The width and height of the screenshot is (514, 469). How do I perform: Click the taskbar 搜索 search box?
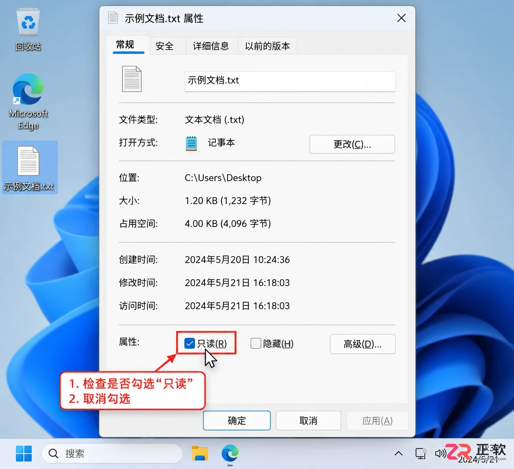112,453
